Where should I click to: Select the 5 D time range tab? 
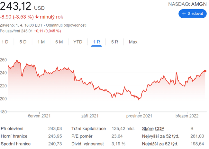[23, 42]
